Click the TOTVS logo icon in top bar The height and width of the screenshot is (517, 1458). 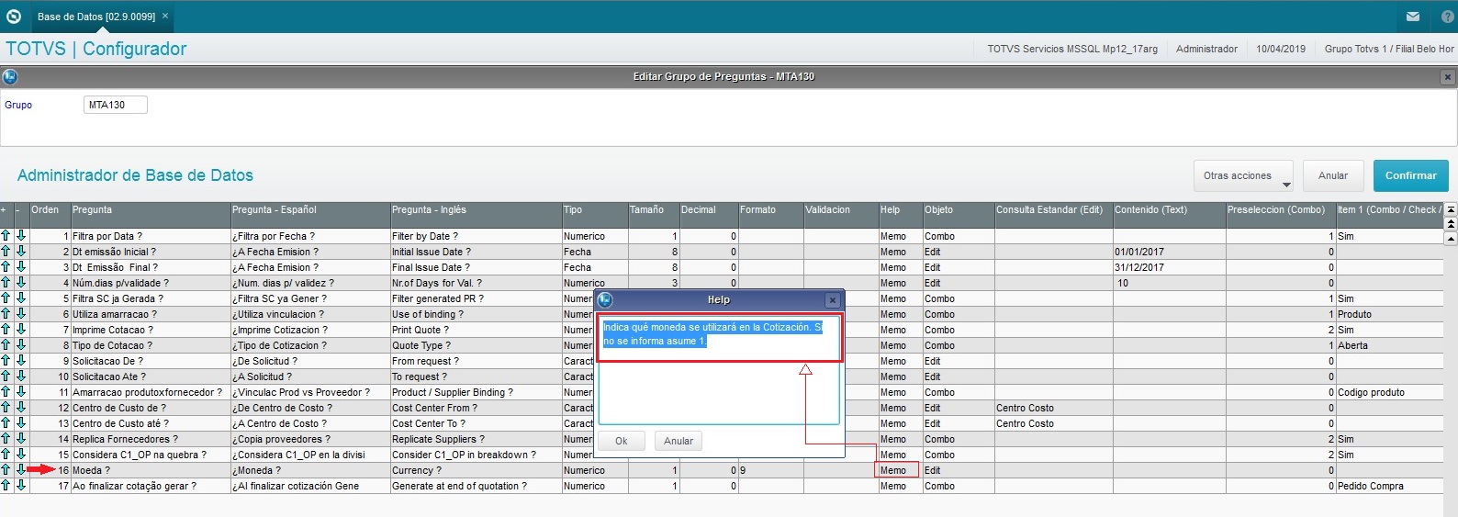[14, 16]
